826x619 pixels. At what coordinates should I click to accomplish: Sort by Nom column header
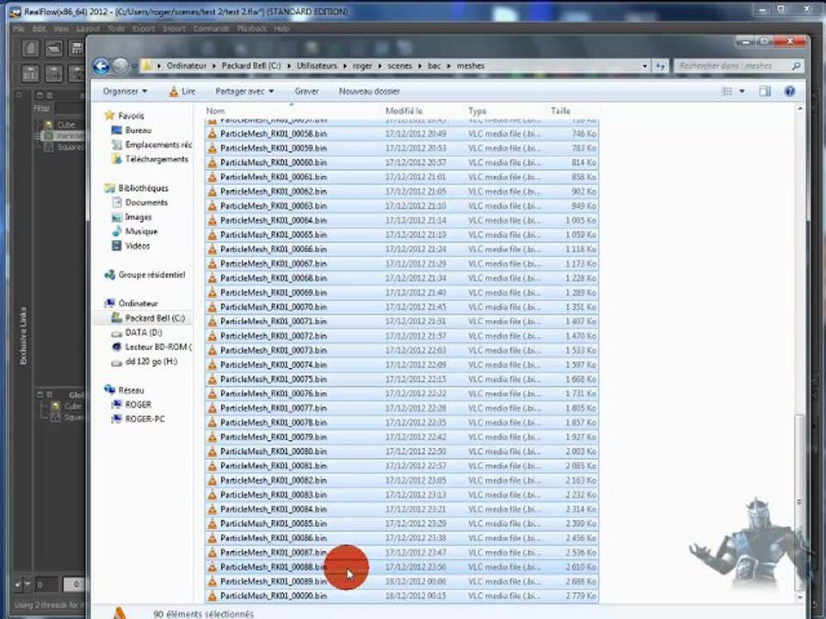[x=215, y=111]
